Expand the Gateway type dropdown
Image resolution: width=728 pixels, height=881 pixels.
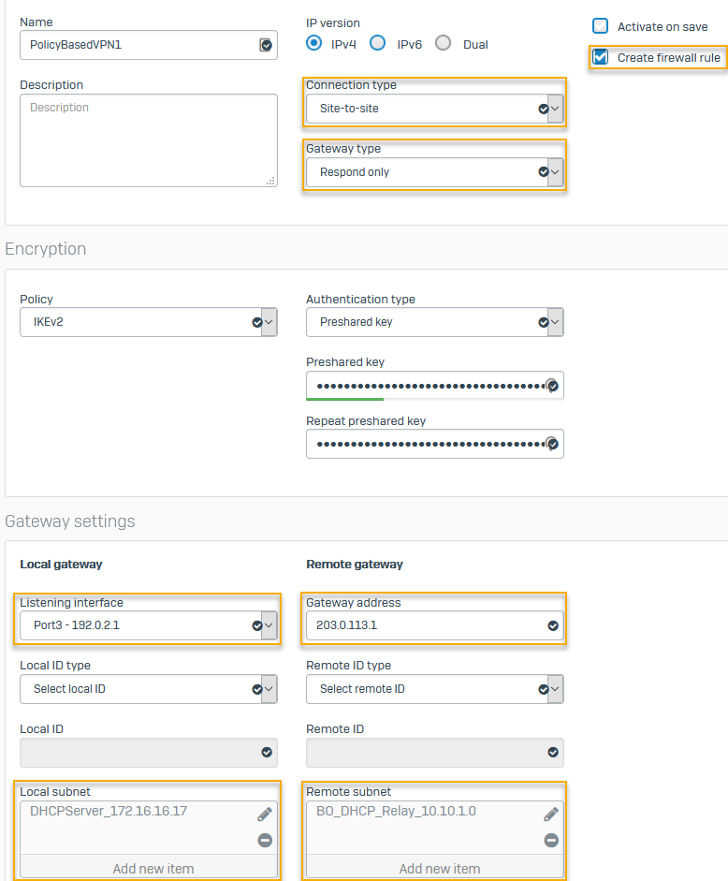point(434,172)
